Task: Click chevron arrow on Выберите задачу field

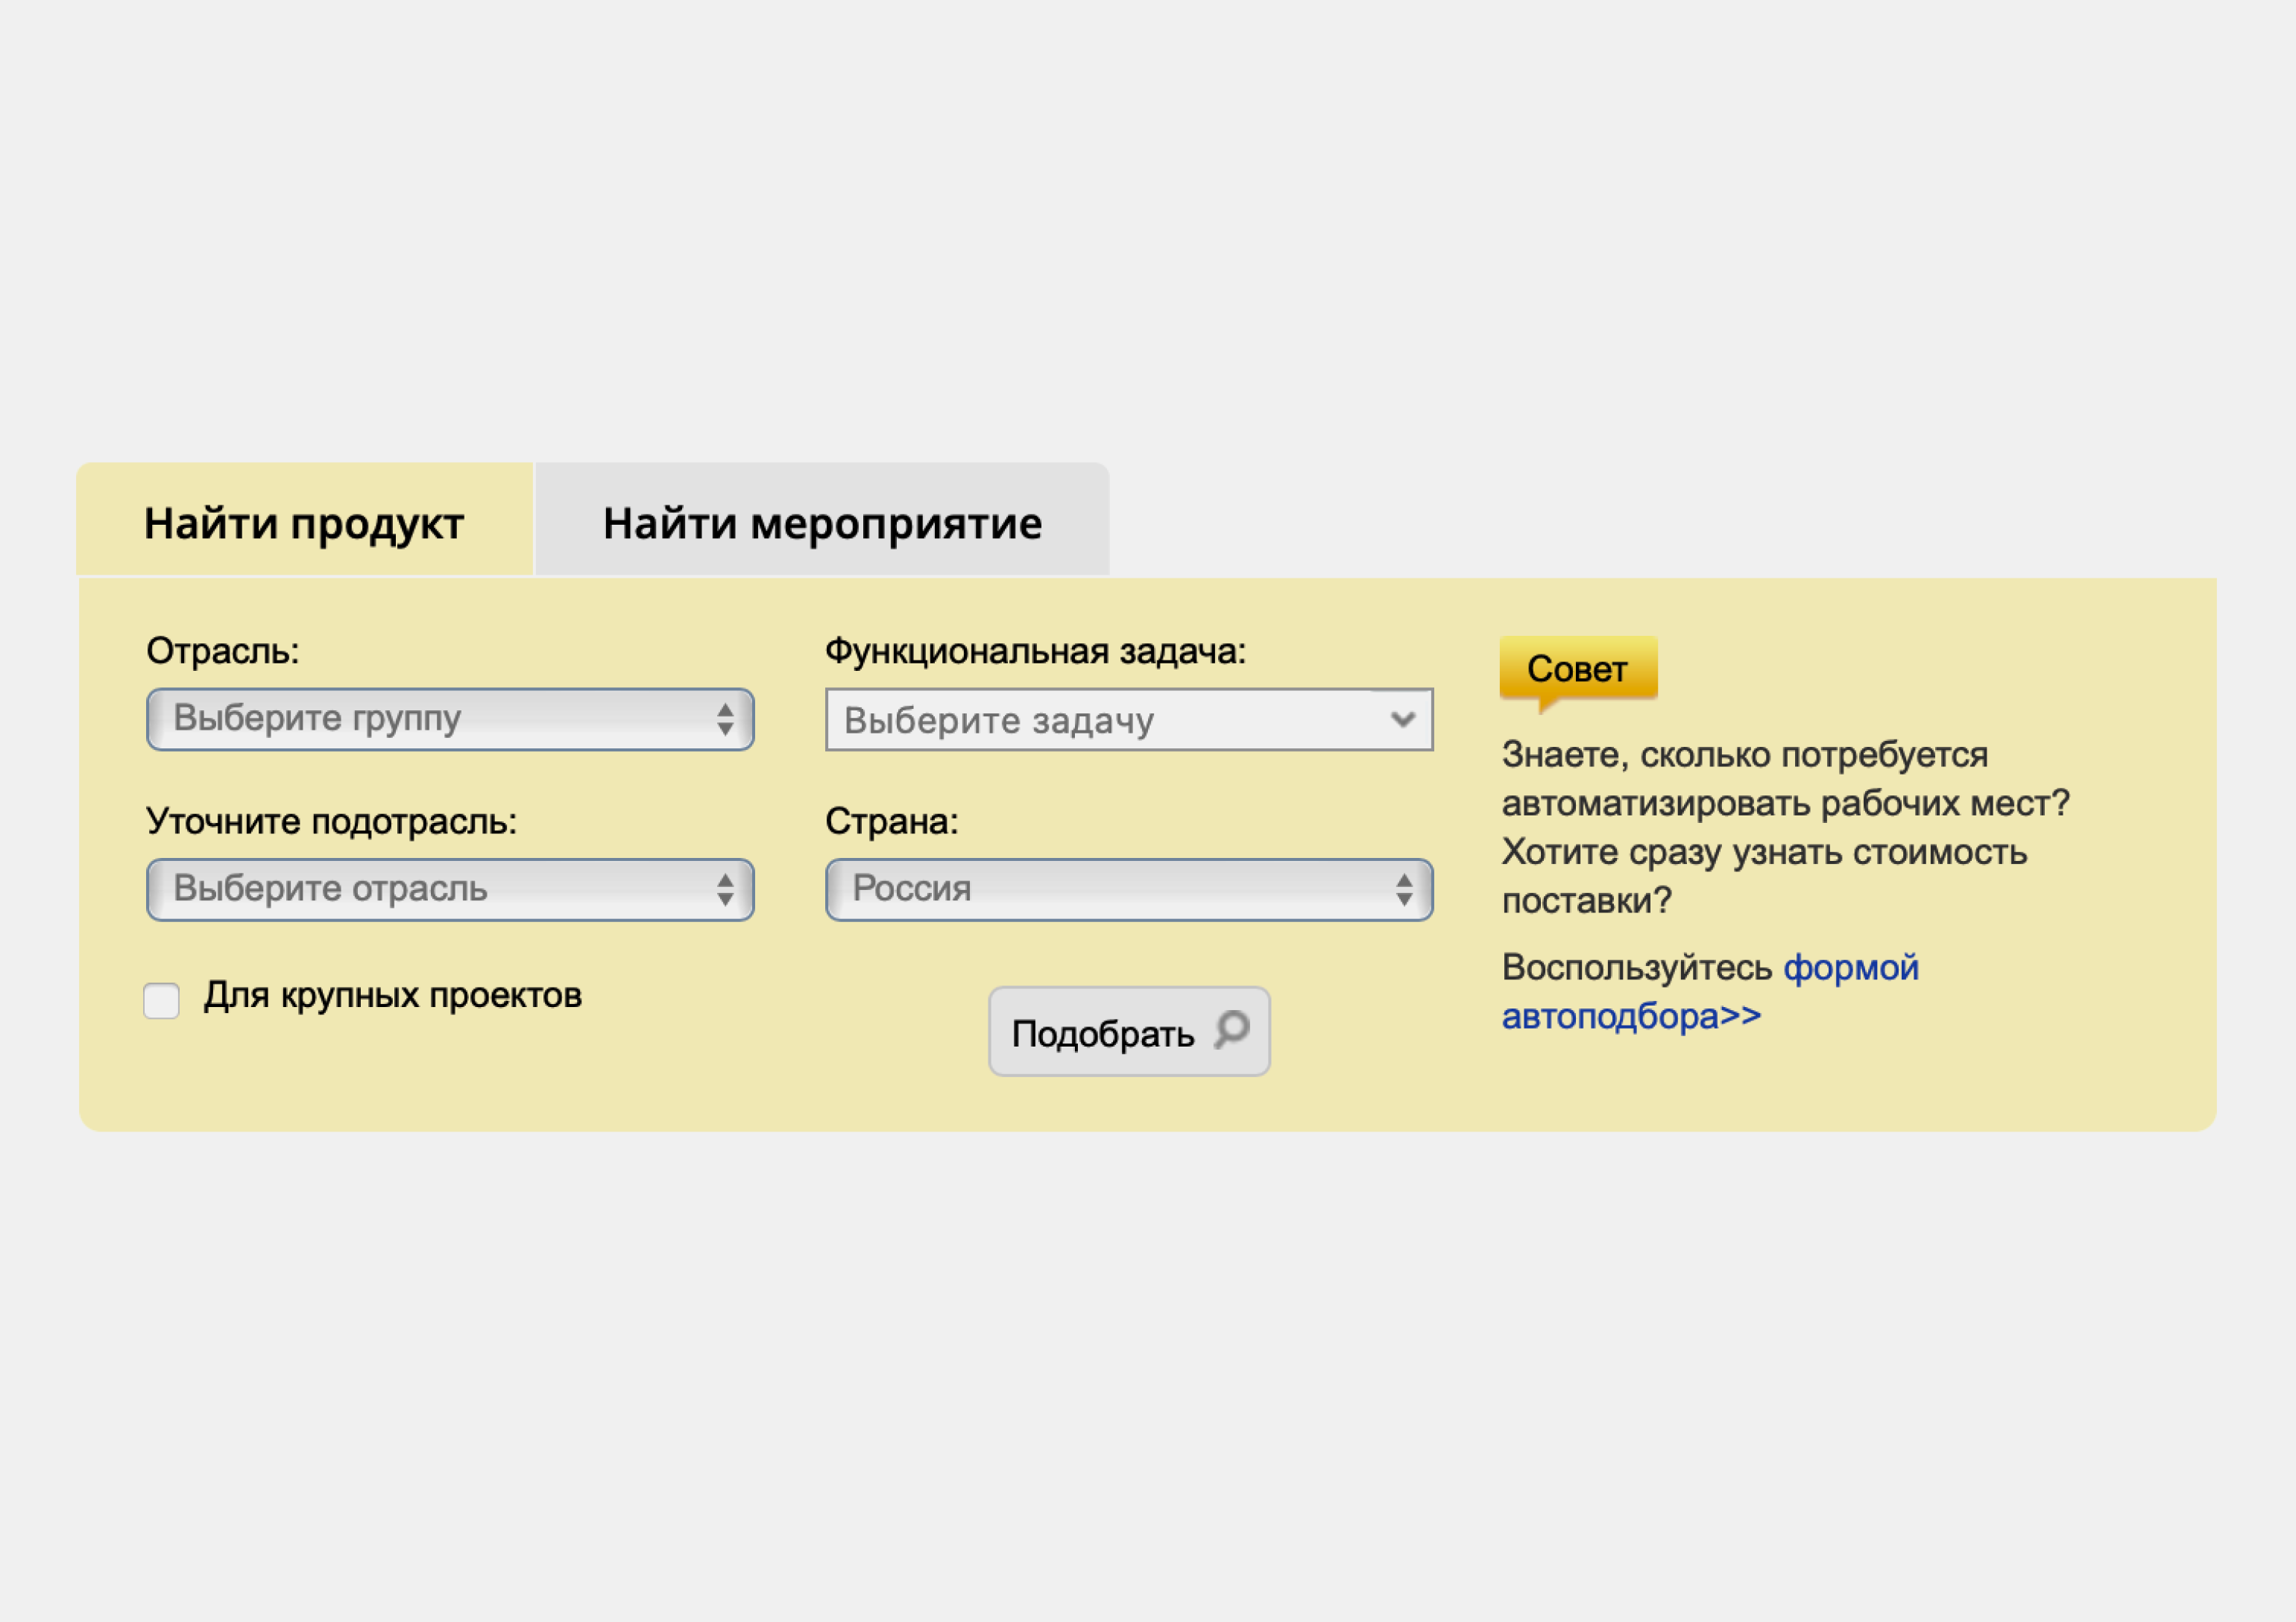Action: click(1403, 719)
